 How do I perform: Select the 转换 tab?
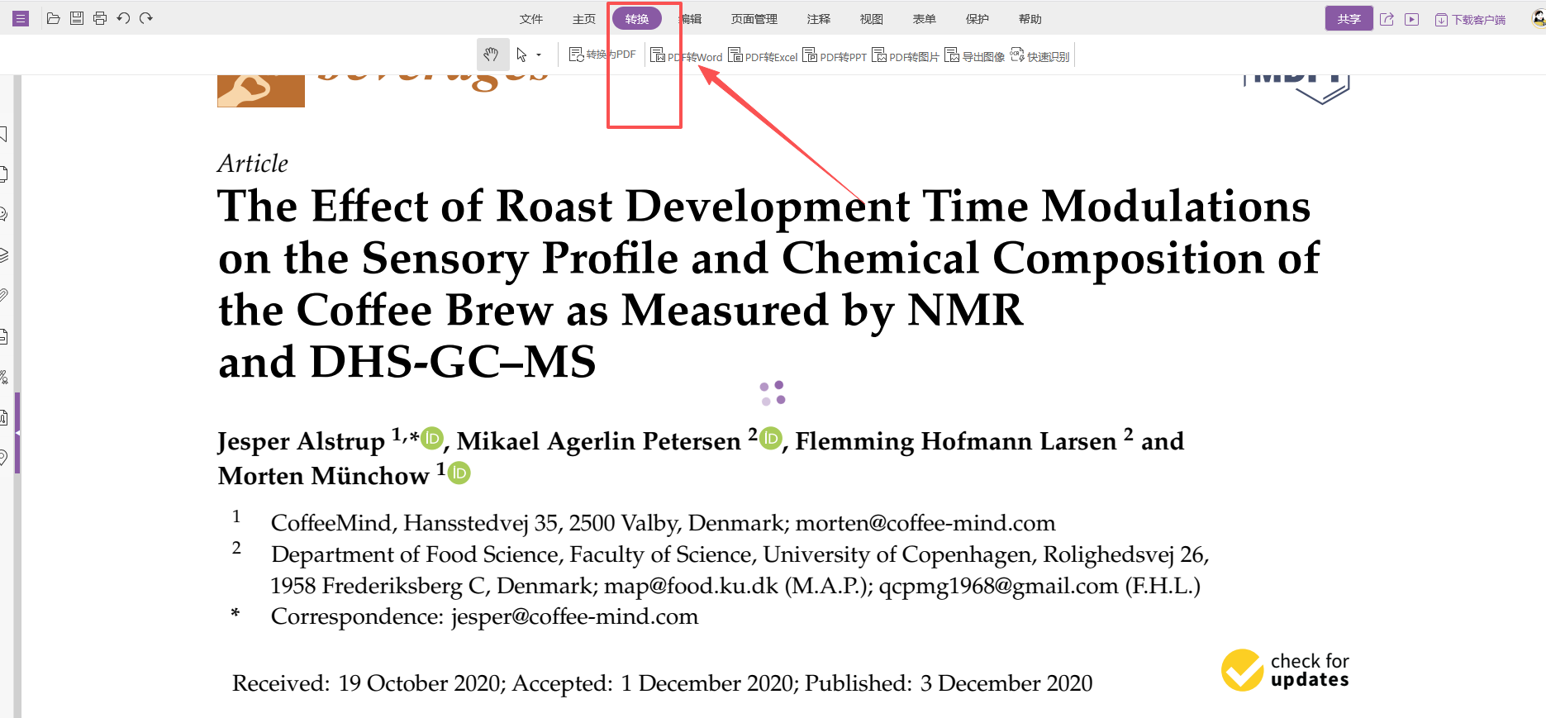pyautogui.click(x=637, y=19)
